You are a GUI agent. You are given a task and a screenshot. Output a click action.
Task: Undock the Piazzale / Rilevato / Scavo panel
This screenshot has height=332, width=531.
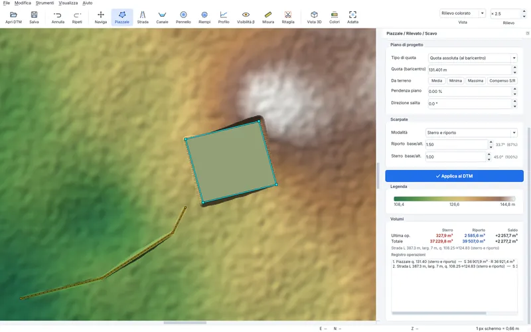click(x=527, y=33)
